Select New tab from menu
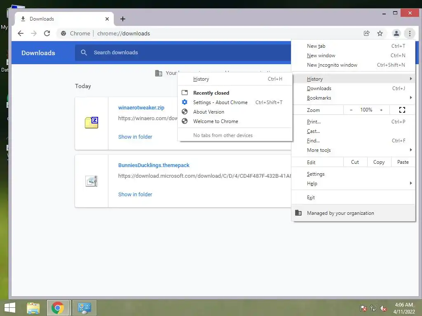This screenshot has width=422, height=316. click(353, 46)
